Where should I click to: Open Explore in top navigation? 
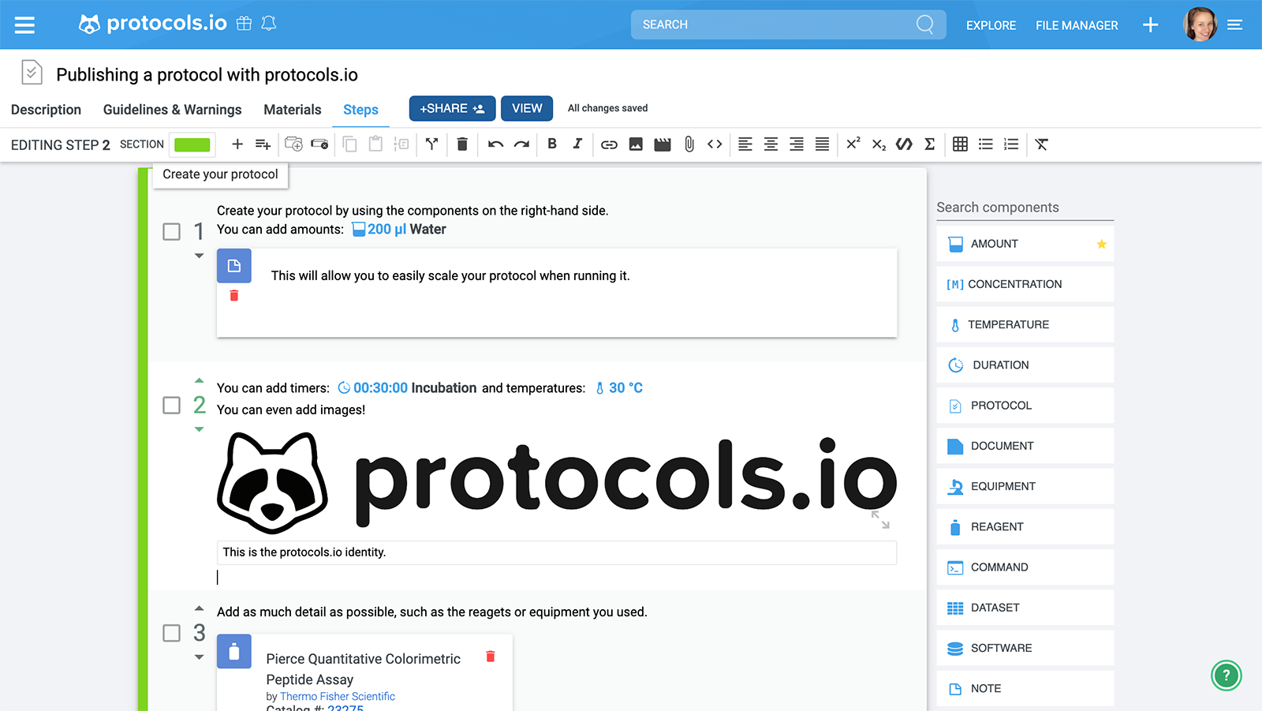(991, 25)
